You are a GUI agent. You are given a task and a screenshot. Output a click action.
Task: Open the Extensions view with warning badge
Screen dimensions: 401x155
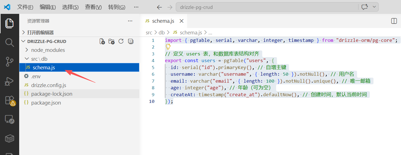[10, 101]
